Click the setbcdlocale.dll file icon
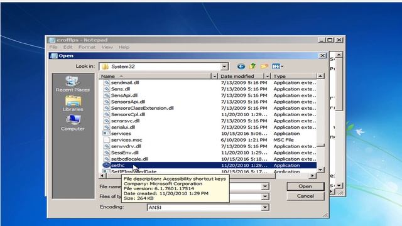Viewport: 402px width, 226px height. (x=106, y=159)
